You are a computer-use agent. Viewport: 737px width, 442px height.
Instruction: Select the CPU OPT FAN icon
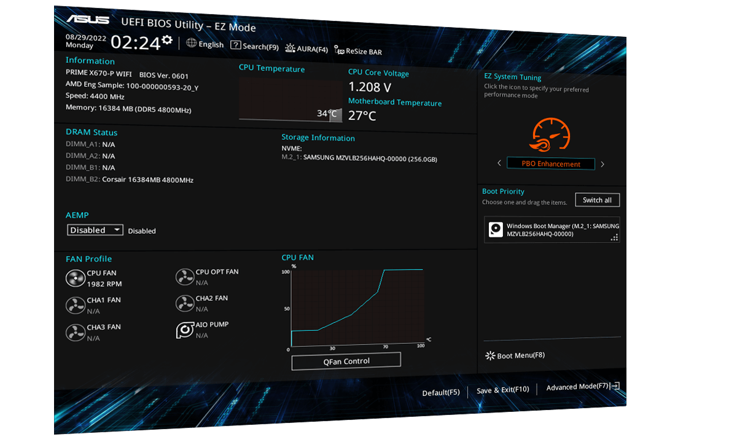(184, 277)
